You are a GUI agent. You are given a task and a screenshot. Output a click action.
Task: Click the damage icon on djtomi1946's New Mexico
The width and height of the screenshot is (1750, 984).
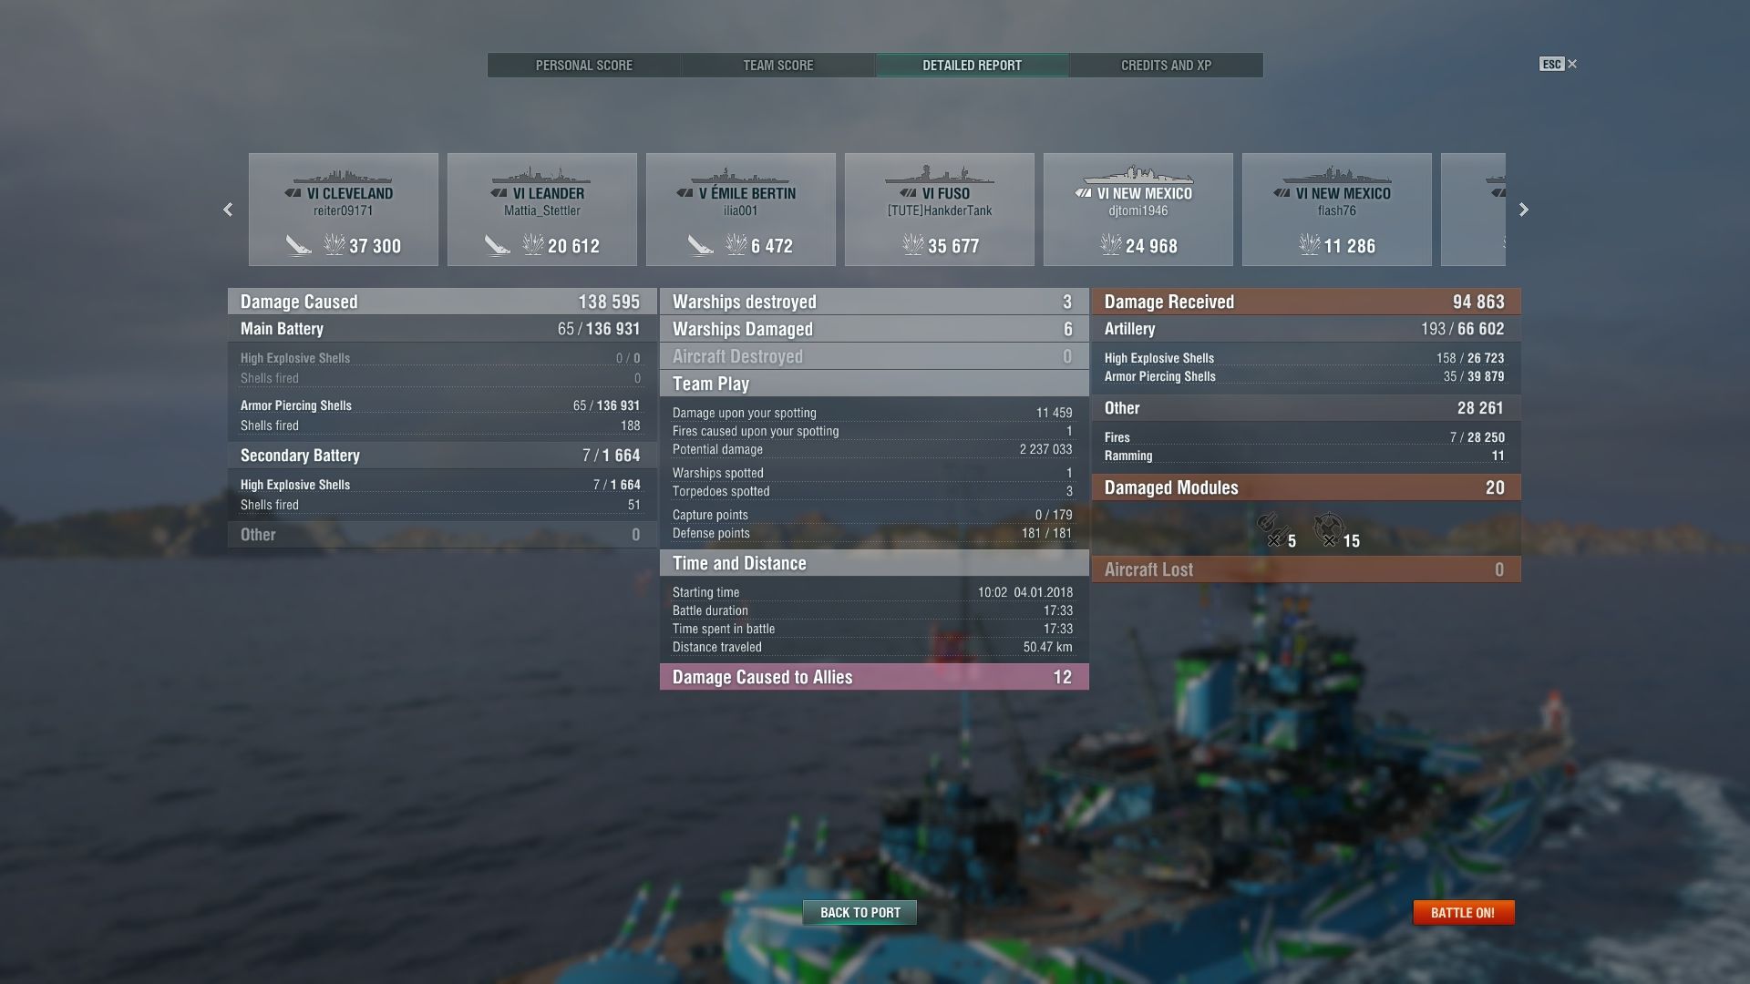(1110, 244)
